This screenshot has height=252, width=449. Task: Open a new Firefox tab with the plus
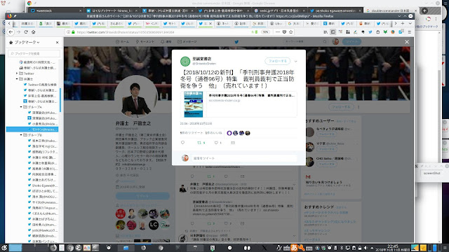click(403, 23)
